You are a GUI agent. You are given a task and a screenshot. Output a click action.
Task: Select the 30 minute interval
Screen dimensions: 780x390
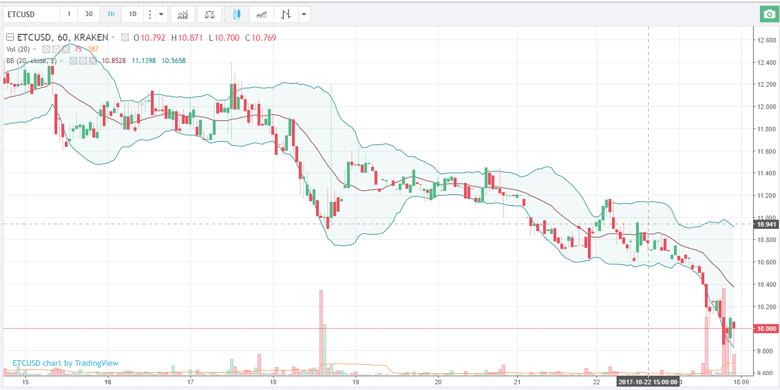88,14
